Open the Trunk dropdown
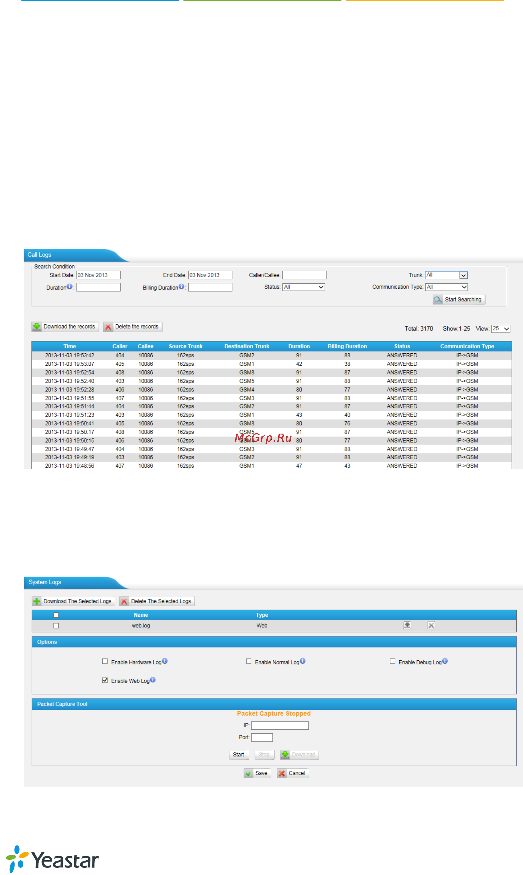This screenshot has width=523, height=875. click(446, 275)
